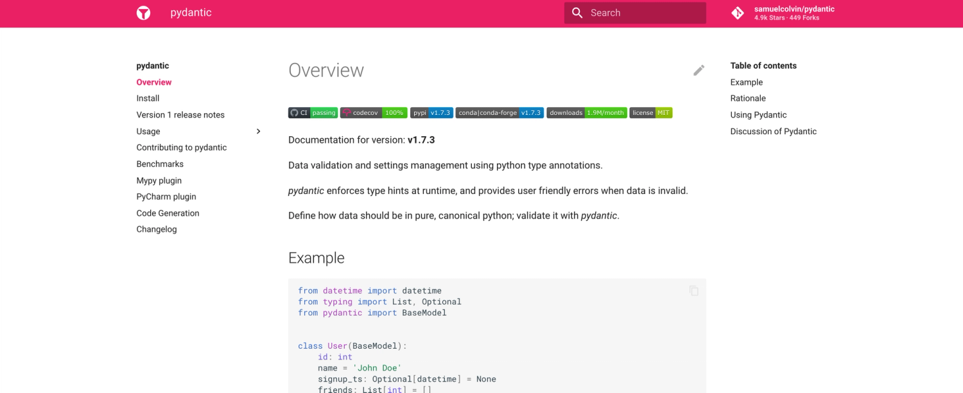Open the Mypy plugin page
963x393 pixels.
click(159, 180)
